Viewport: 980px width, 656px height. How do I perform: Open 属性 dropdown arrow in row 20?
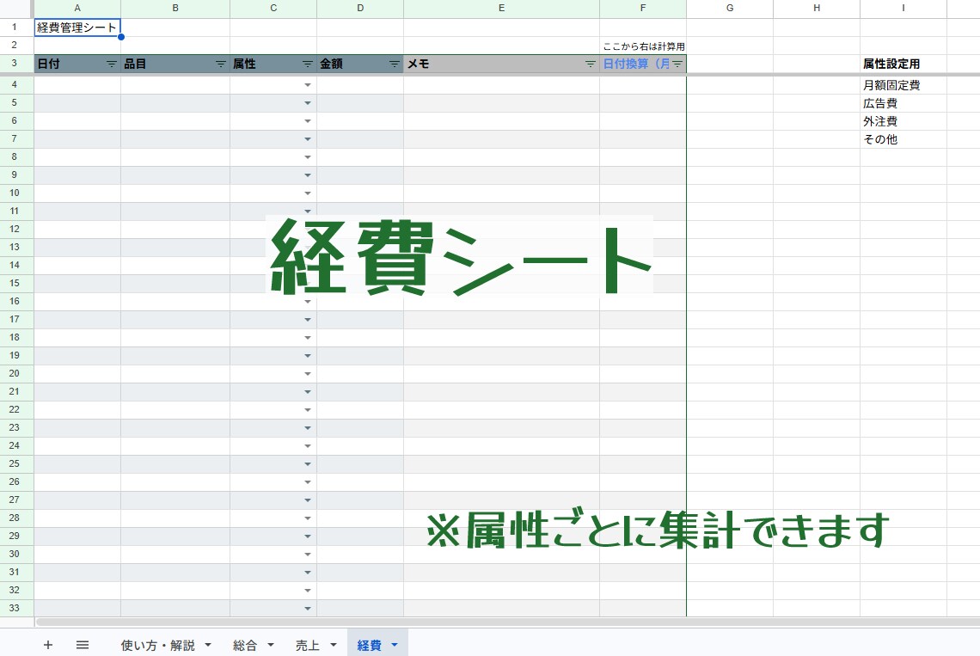coord(308,374)
